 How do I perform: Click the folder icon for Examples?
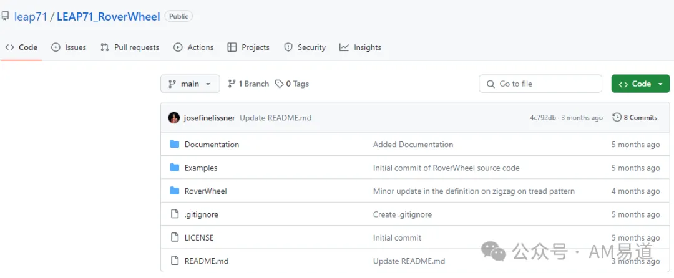[174, 167]
